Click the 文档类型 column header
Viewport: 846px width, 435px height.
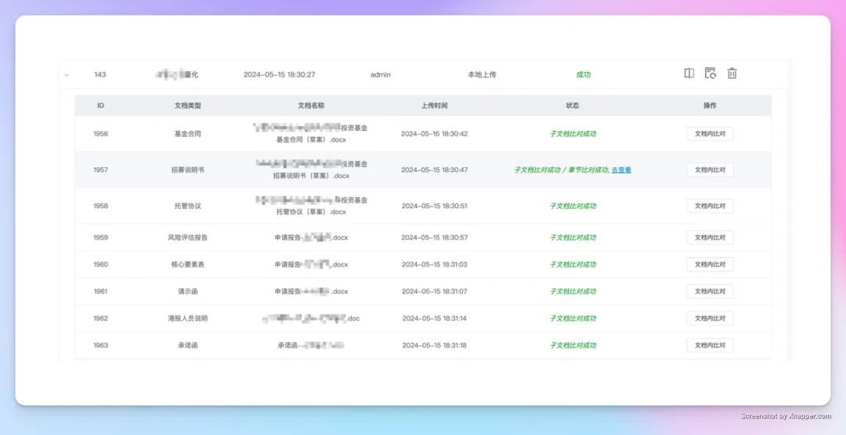[x=188, y=106]
